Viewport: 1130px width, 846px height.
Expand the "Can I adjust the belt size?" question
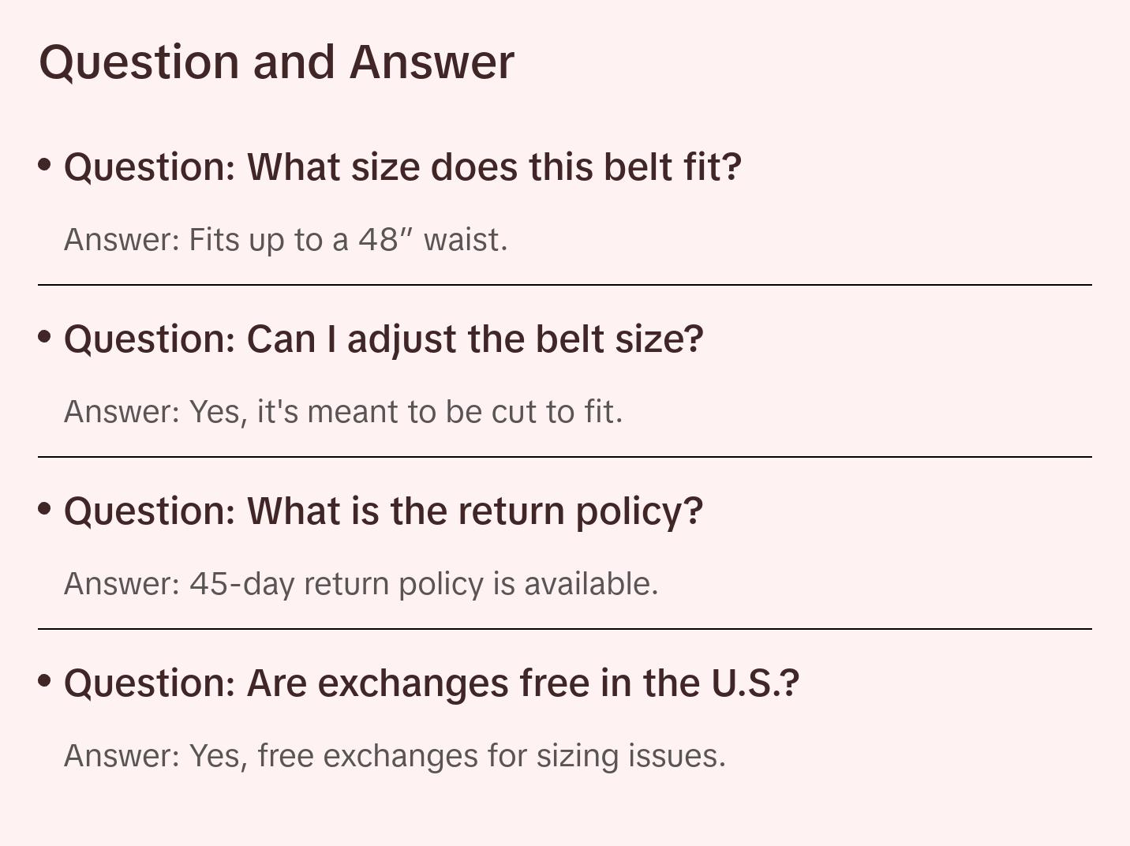pyautogui.click(x=384, y=339)
